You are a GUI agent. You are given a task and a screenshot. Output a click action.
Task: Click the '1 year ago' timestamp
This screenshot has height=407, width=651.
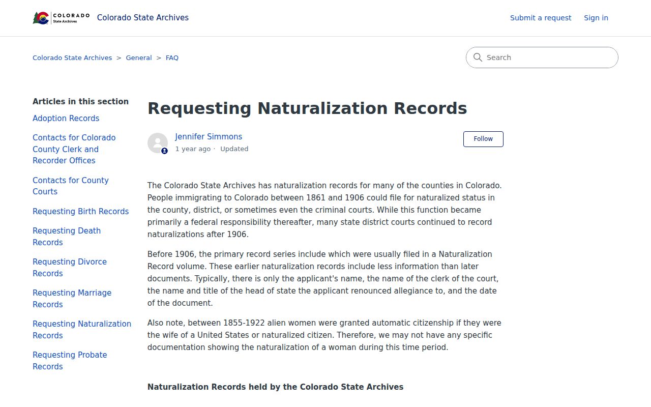193,149
